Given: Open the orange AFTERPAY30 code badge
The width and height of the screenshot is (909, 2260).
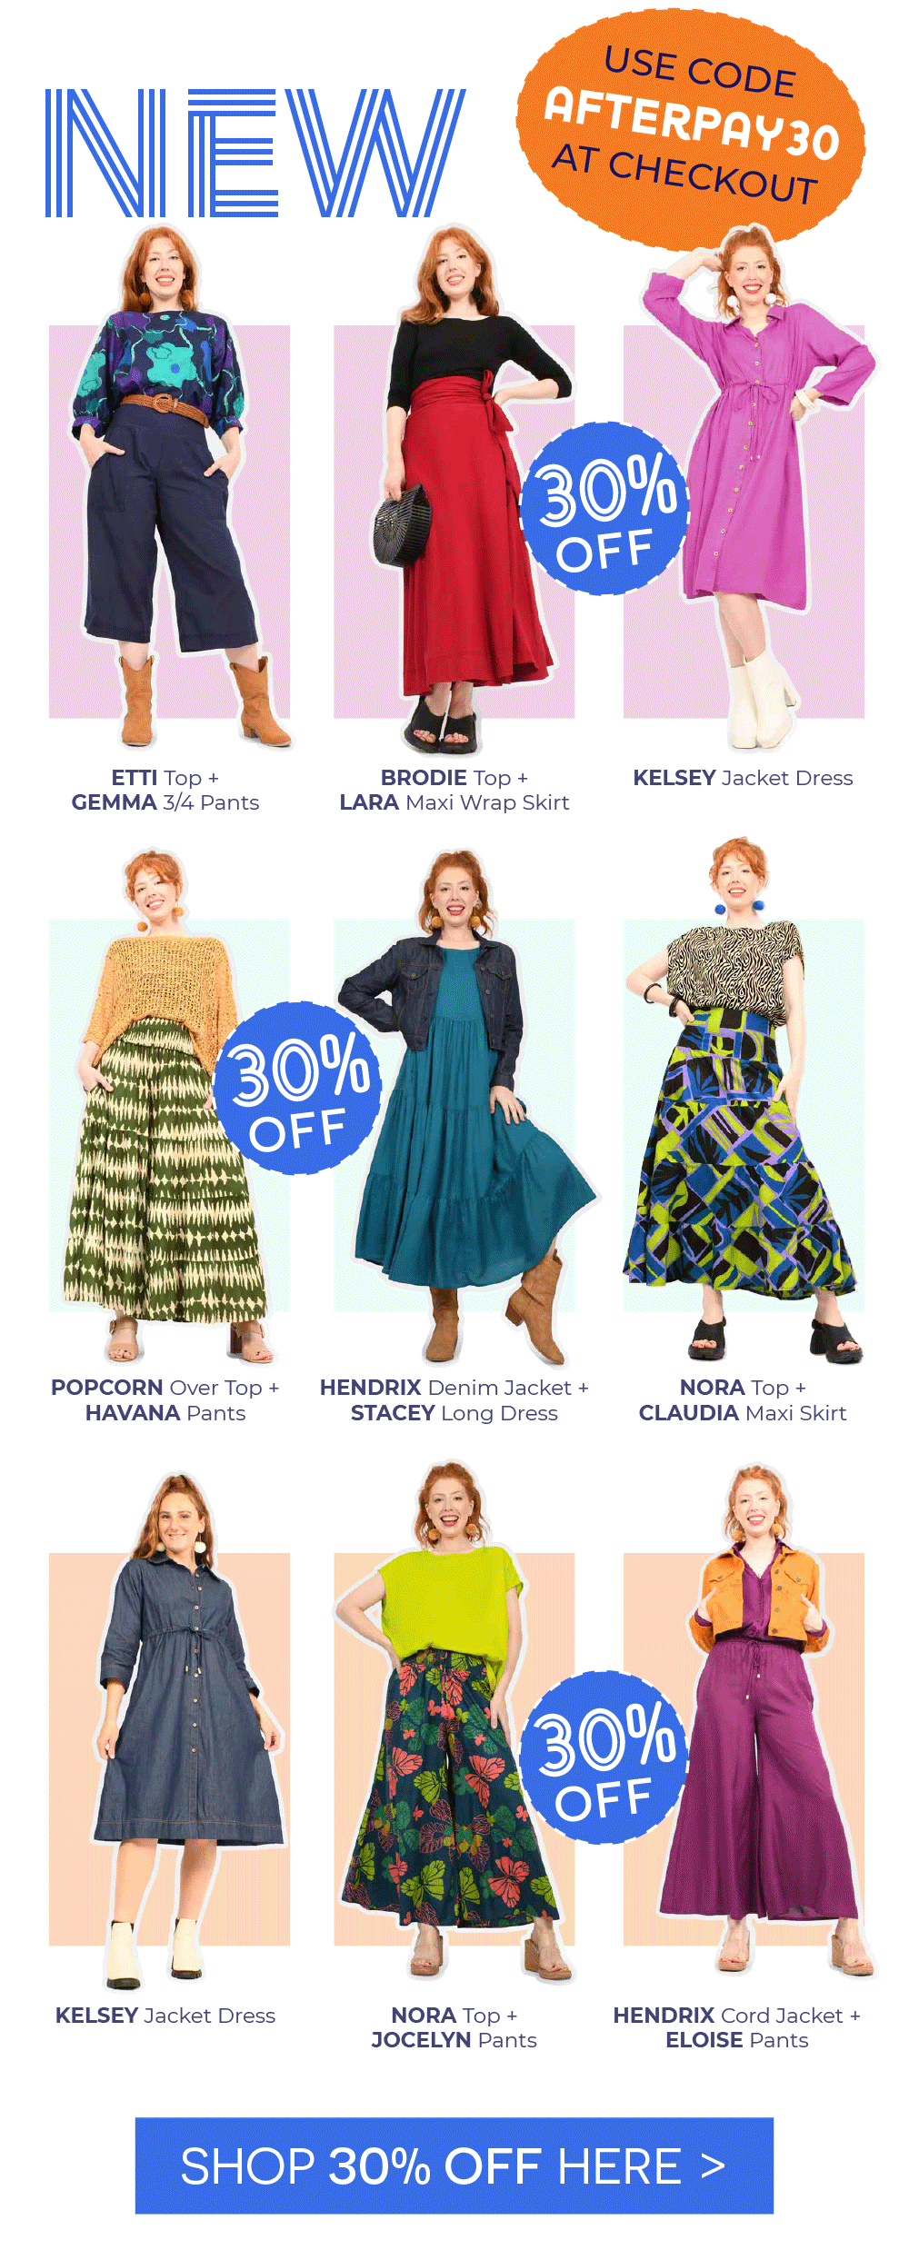Looking at the screenshot, I should pyautogui.click(x=691, y=129).
